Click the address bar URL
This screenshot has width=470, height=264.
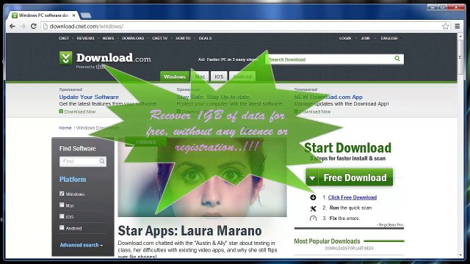[87, 26]
